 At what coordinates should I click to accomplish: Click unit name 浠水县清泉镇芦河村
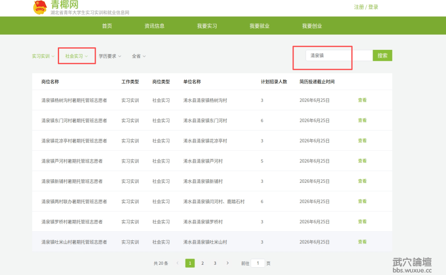(203, 161)
